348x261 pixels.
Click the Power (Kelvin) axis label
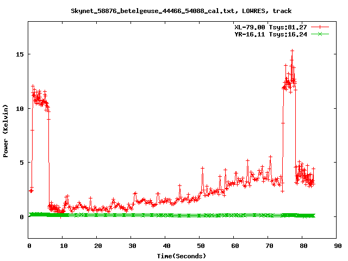click(x=5, y=131)
